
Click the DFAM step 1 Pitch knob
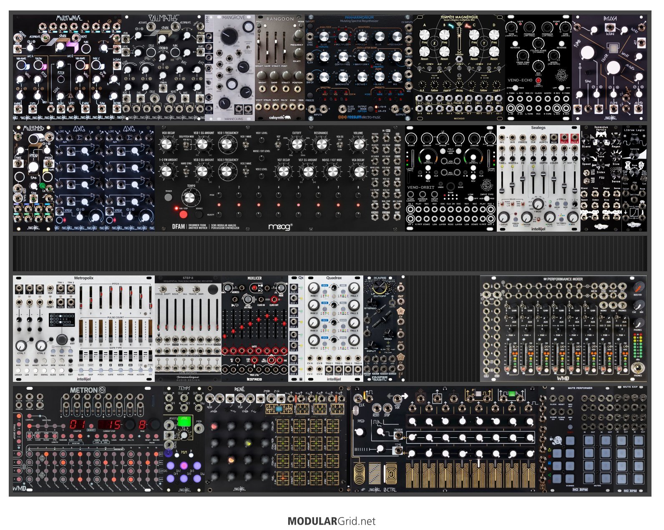pyautogui.click(x=219, y=194)
